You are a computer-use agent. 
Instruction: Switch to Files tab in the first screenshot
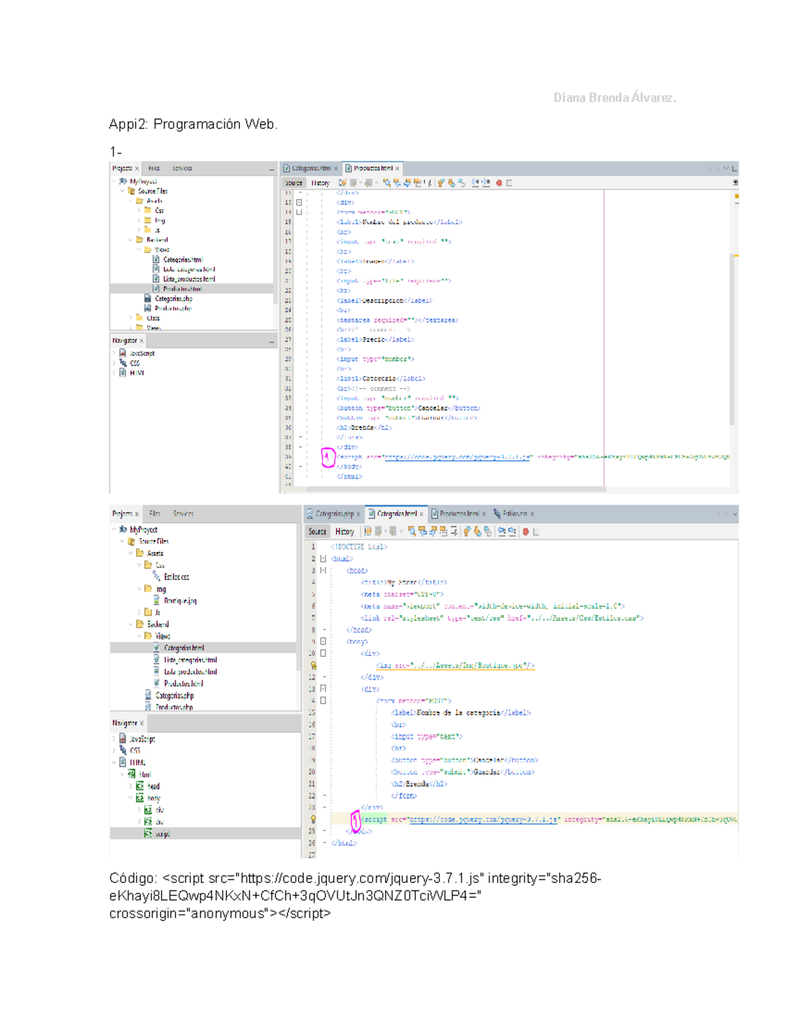(x=154, y=169)
